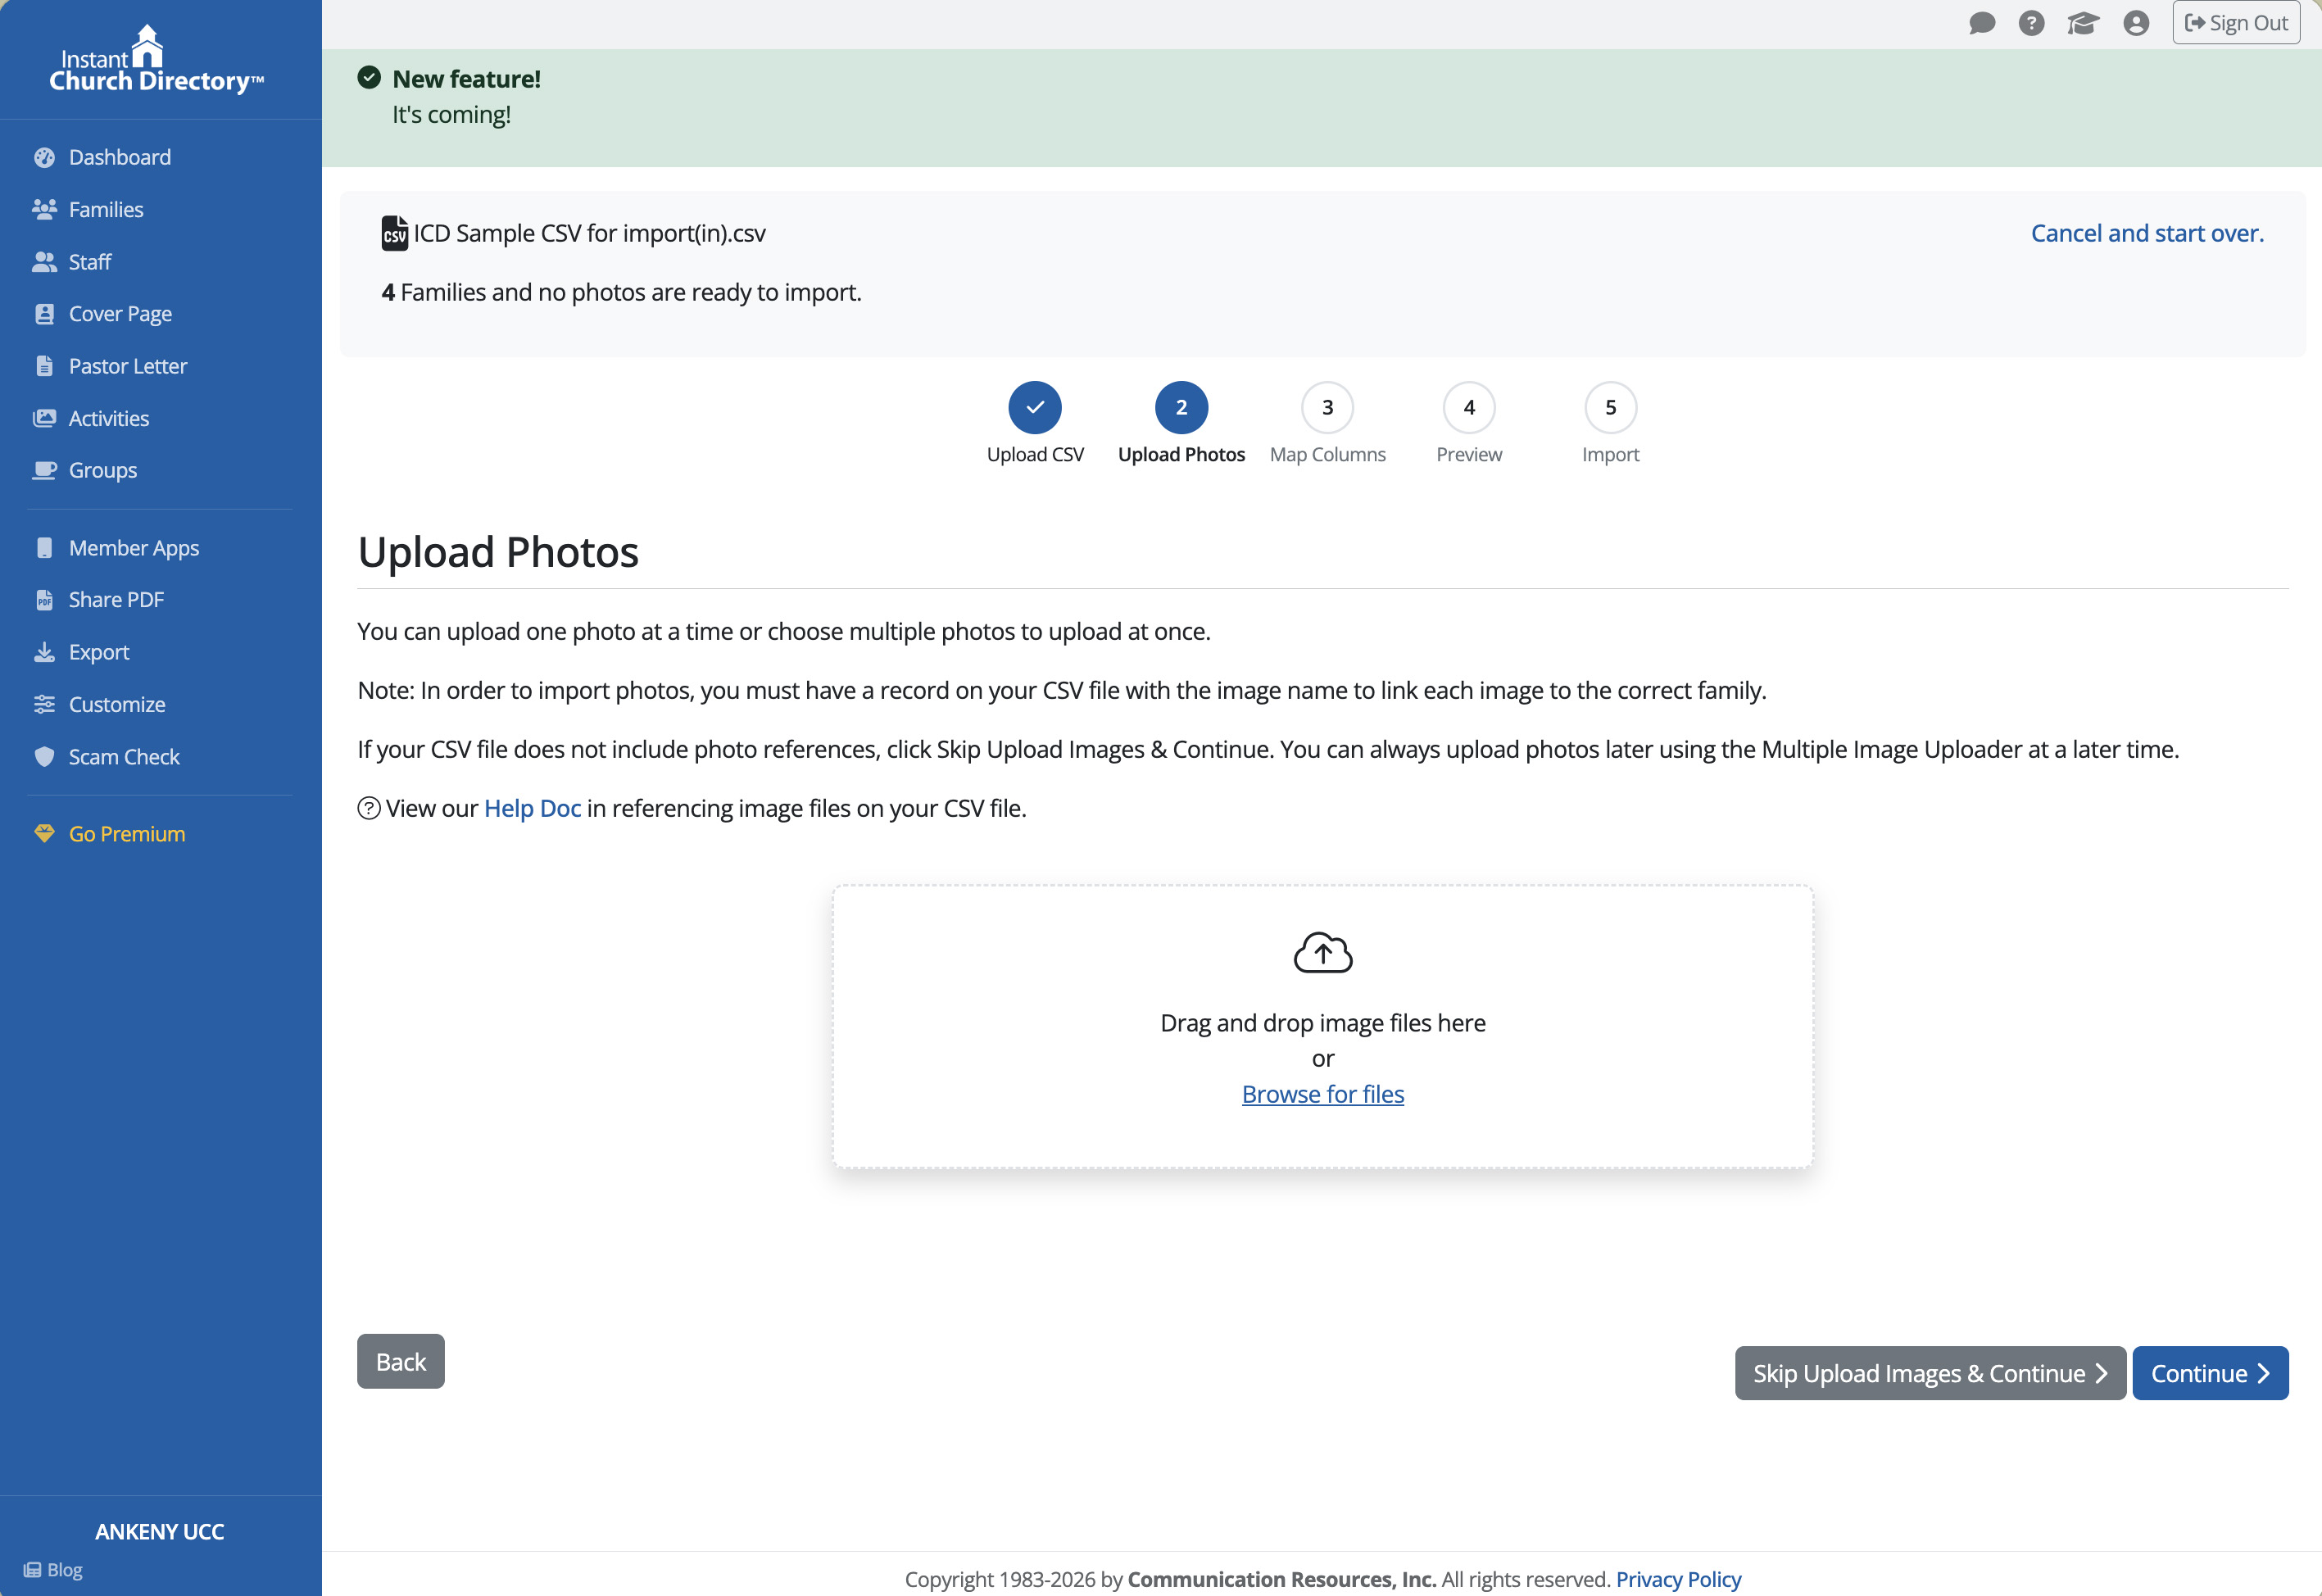Screen dimensions: 2322x1596
Task: Click Skip Upload Images & Continue
Action: [x=1929, y=1372]
